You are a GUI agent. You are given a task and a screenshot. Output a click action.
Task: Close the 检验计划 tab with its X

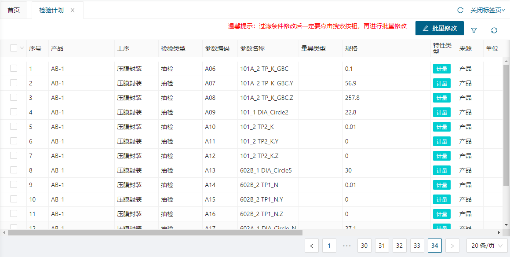pyautogui.click(x=73, y=10)
